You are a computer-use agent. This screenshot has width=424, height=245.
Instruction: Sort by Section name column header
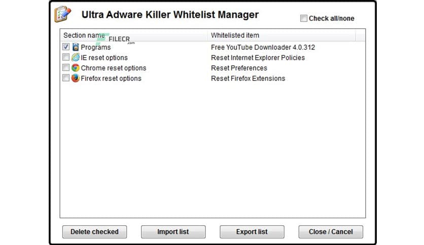[x=134, y=35]
